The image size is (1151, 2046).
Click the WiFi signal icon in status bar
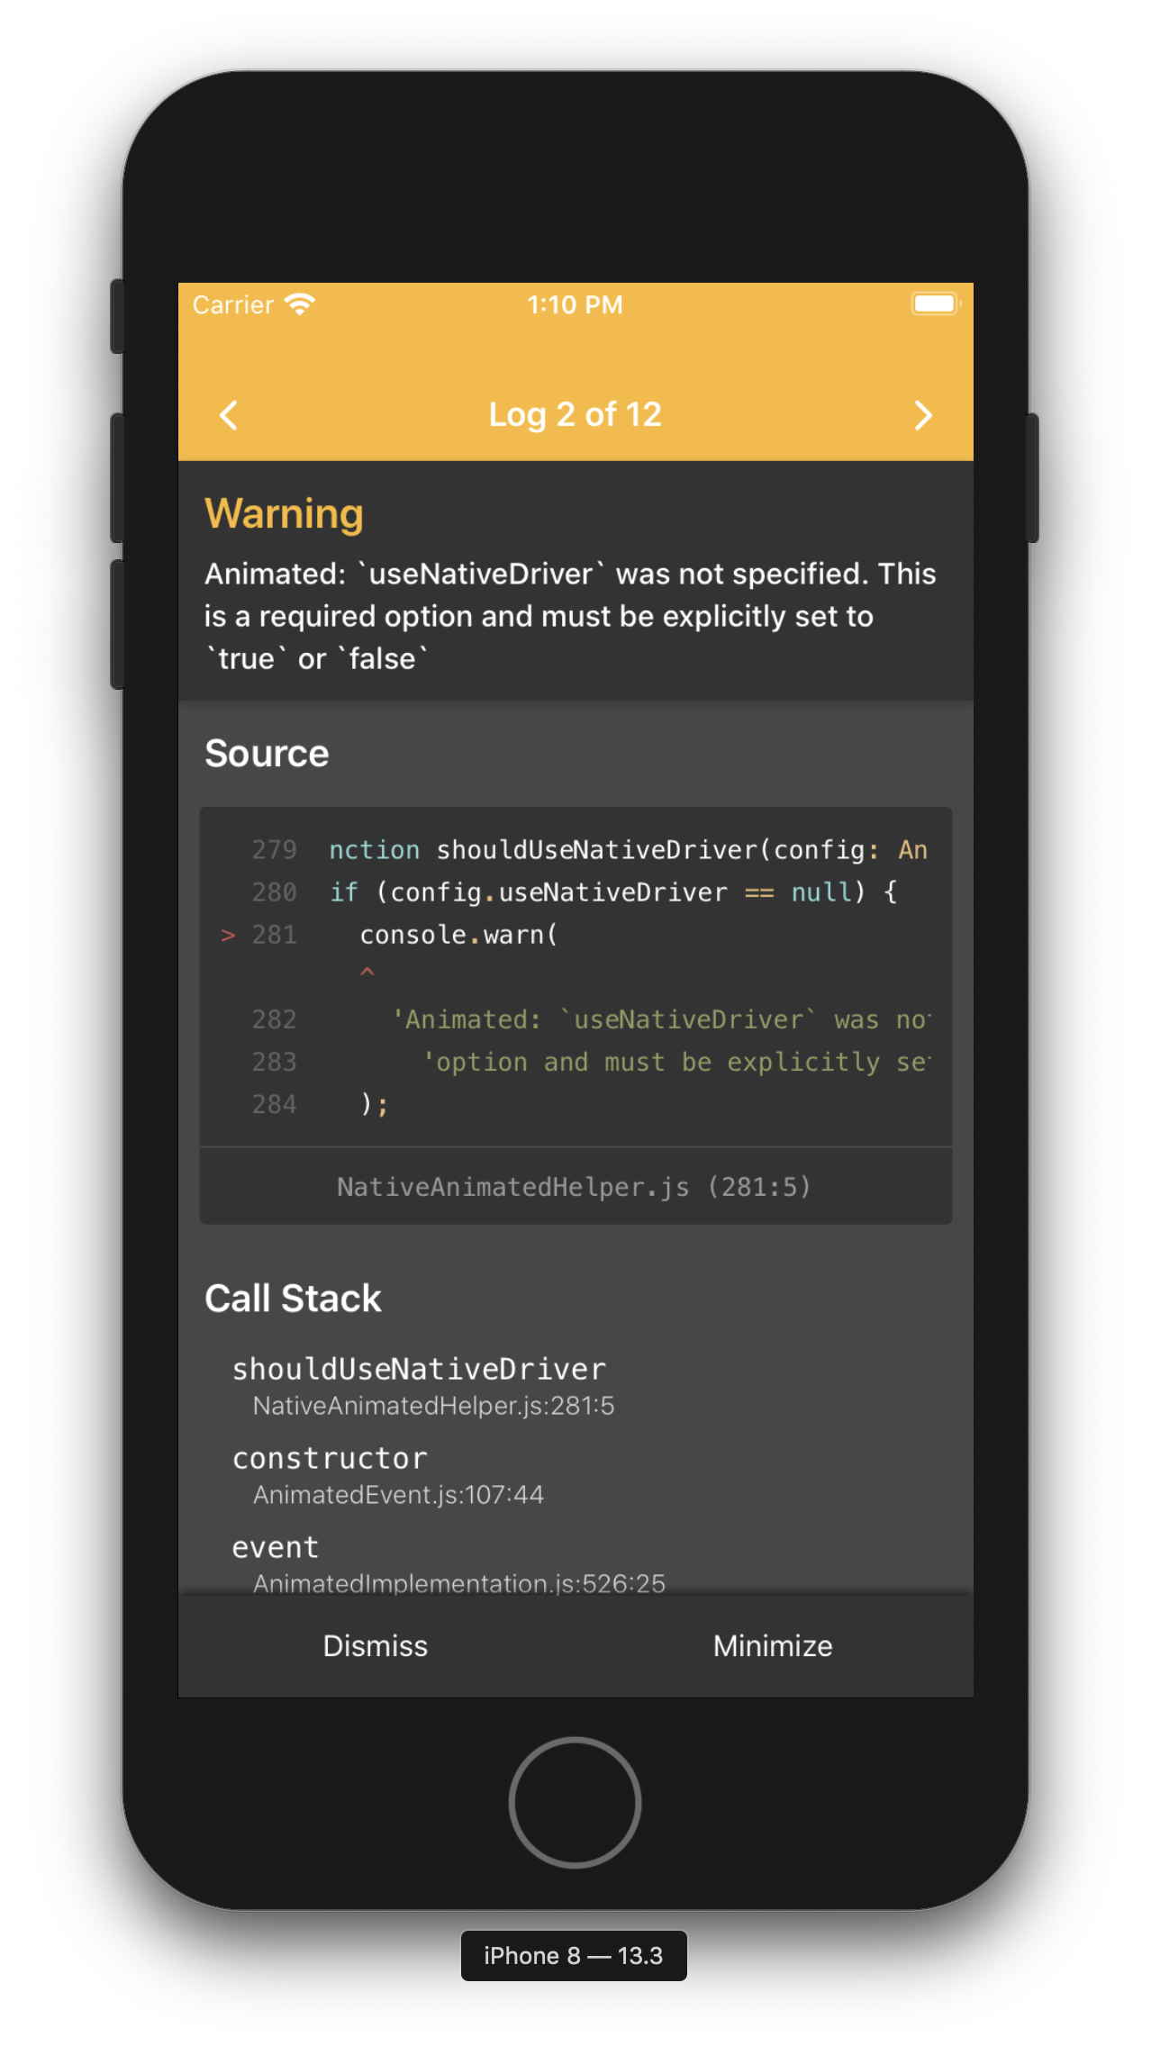(300, 304)
